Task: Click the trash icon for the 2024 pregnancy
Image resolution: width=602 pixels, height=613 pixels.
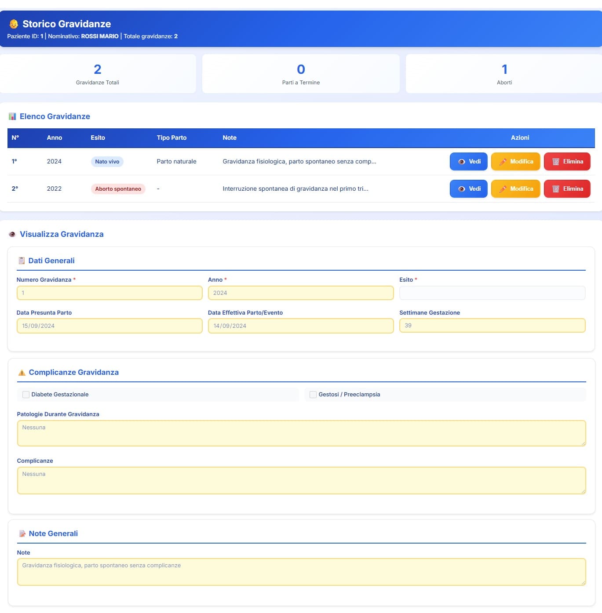Action: pyautogui.click(x=555, y=162)
